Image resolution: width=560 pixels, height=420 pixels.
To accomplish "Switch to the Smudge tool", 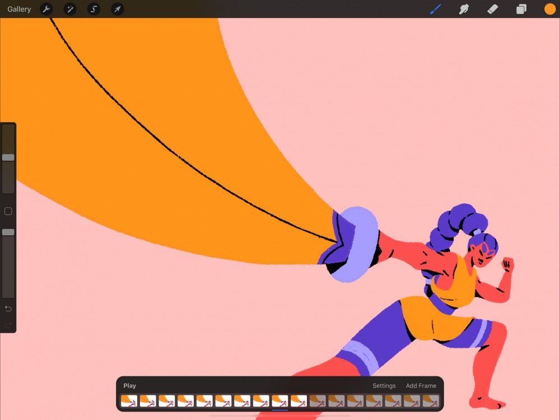I will (x=464, y=9).
